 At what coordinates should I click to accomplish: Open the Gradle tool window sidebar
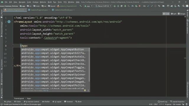pyautogui.click(x=188, y=13)
